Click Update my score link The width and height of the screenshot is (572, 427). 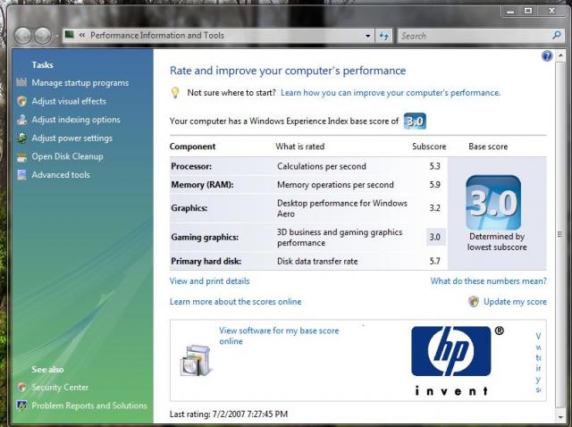coord(515,302)
